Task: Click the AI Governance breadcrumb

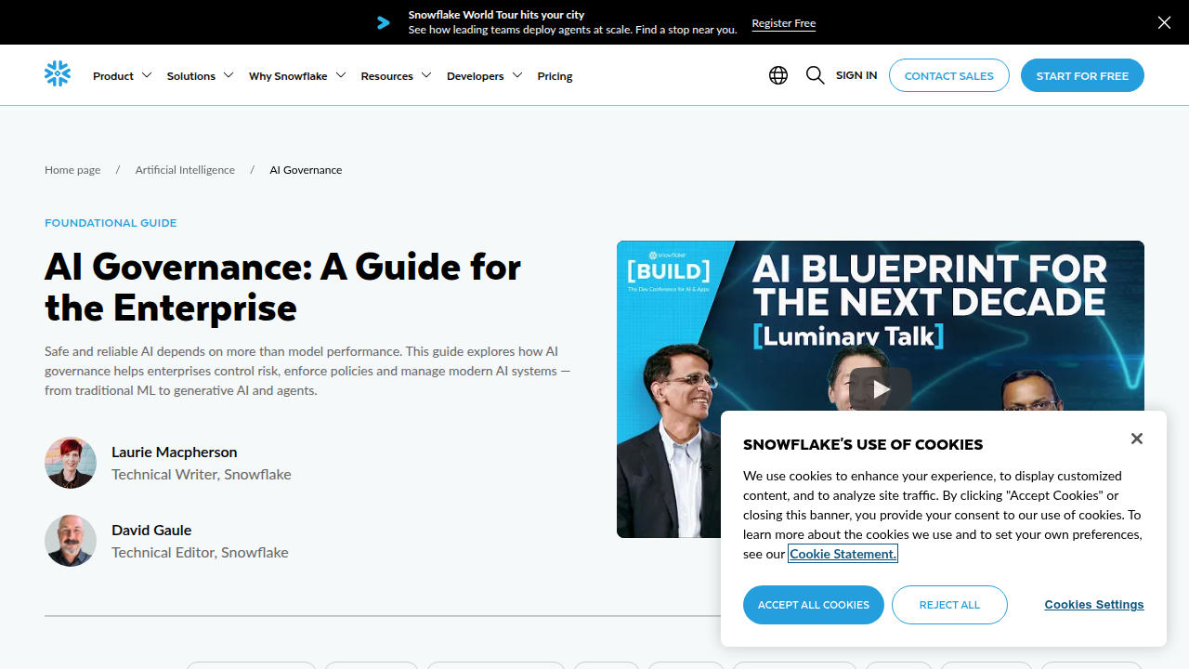Action: point(306,170)
